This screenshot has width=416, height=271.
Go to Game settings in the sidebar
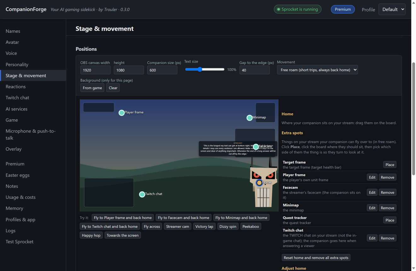pyautogui.click(x=33, y=120)
